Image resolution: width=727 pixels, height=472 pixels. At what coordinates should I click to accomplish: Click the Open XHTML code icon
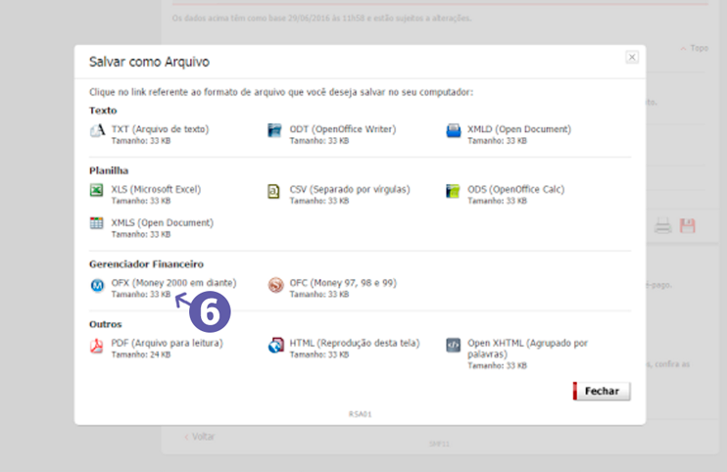(453, 345)
